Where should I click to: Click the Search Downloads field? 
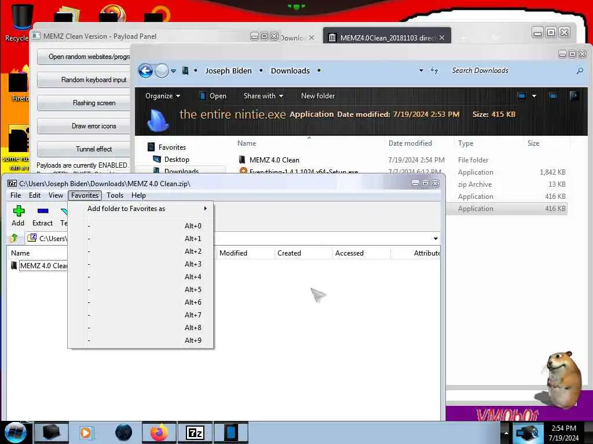coord(511,71)
